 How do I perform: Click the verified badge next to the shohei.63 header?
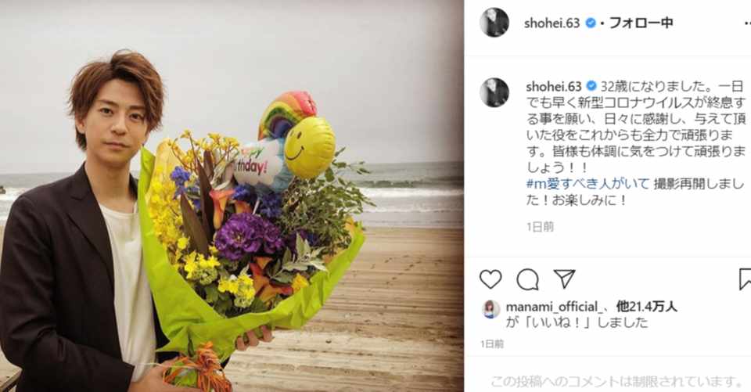tap(591, 23)
